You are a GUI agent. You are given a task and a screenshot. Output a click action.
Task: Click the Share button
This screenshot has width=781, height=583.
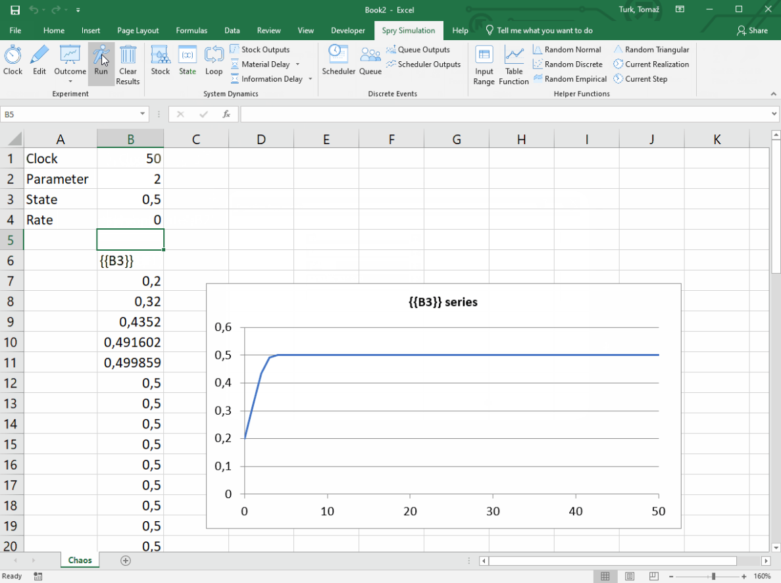tap(752, 30)
